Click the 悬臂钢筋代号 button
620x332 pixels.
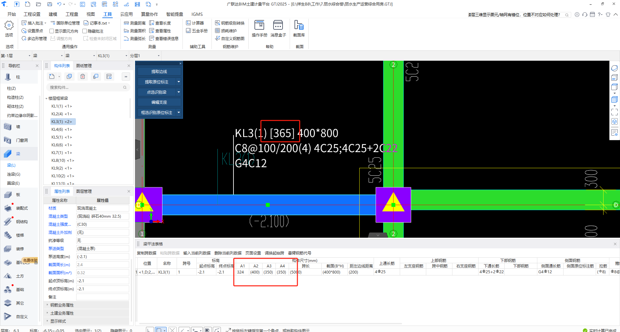pos(300,253)
